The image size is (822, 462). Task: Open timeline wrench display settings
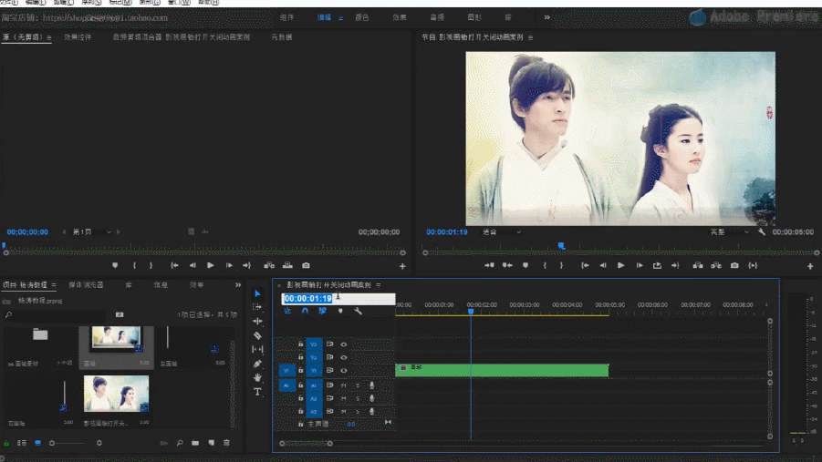pyautogui.click(x=358, y=311)
